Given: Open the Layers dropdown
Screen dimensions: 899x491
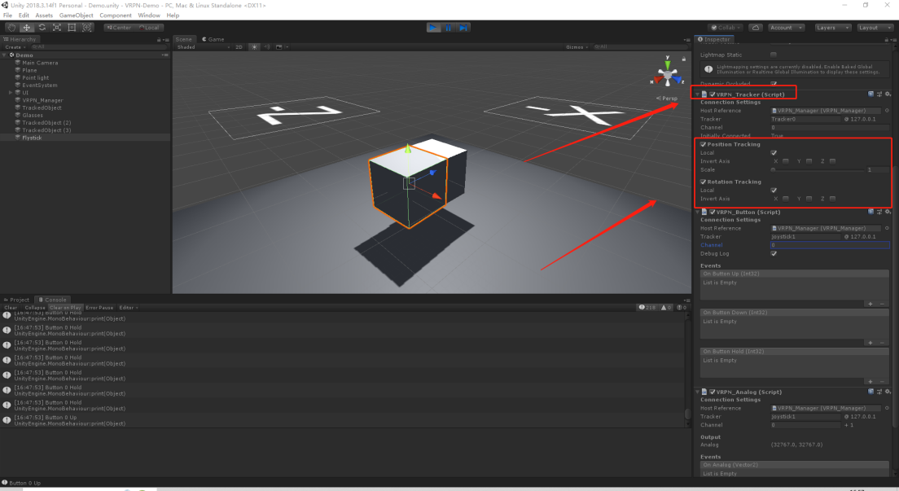Looking at the screenshot, I should (832, 28).
